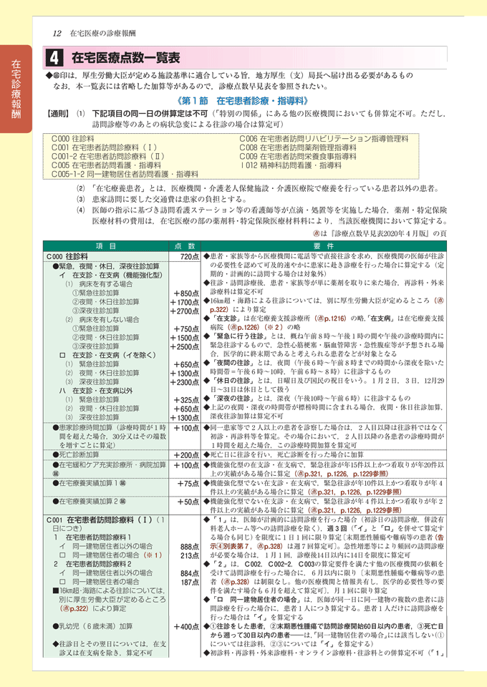
Task: Click row '2 在宅患者訪問診療料2'
Action: point(92,564)
